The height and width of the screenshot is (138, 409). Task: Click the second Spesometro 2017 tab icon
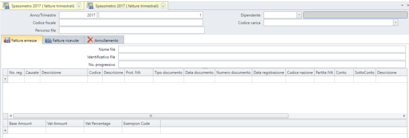coord(90,6)
